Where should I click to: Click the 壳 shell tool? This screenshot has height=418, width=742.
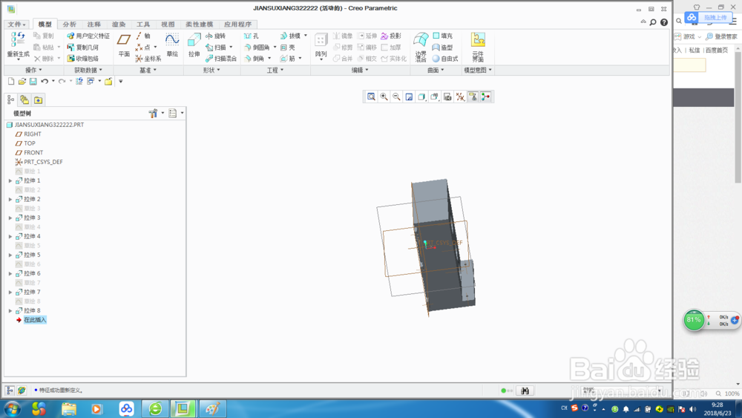pyautogui.click(x=288, y=48)
